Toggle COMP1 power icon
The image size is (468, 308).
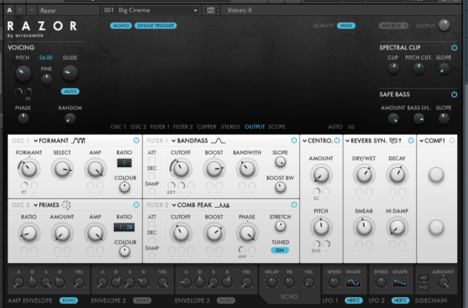pyautogui.click(x=452, y=140)
